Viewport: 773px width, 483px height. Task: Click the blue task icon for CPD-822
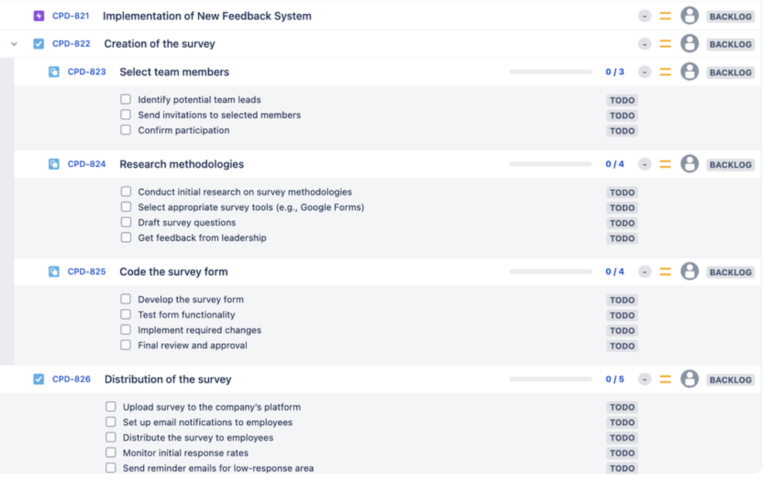pos(39,44)
